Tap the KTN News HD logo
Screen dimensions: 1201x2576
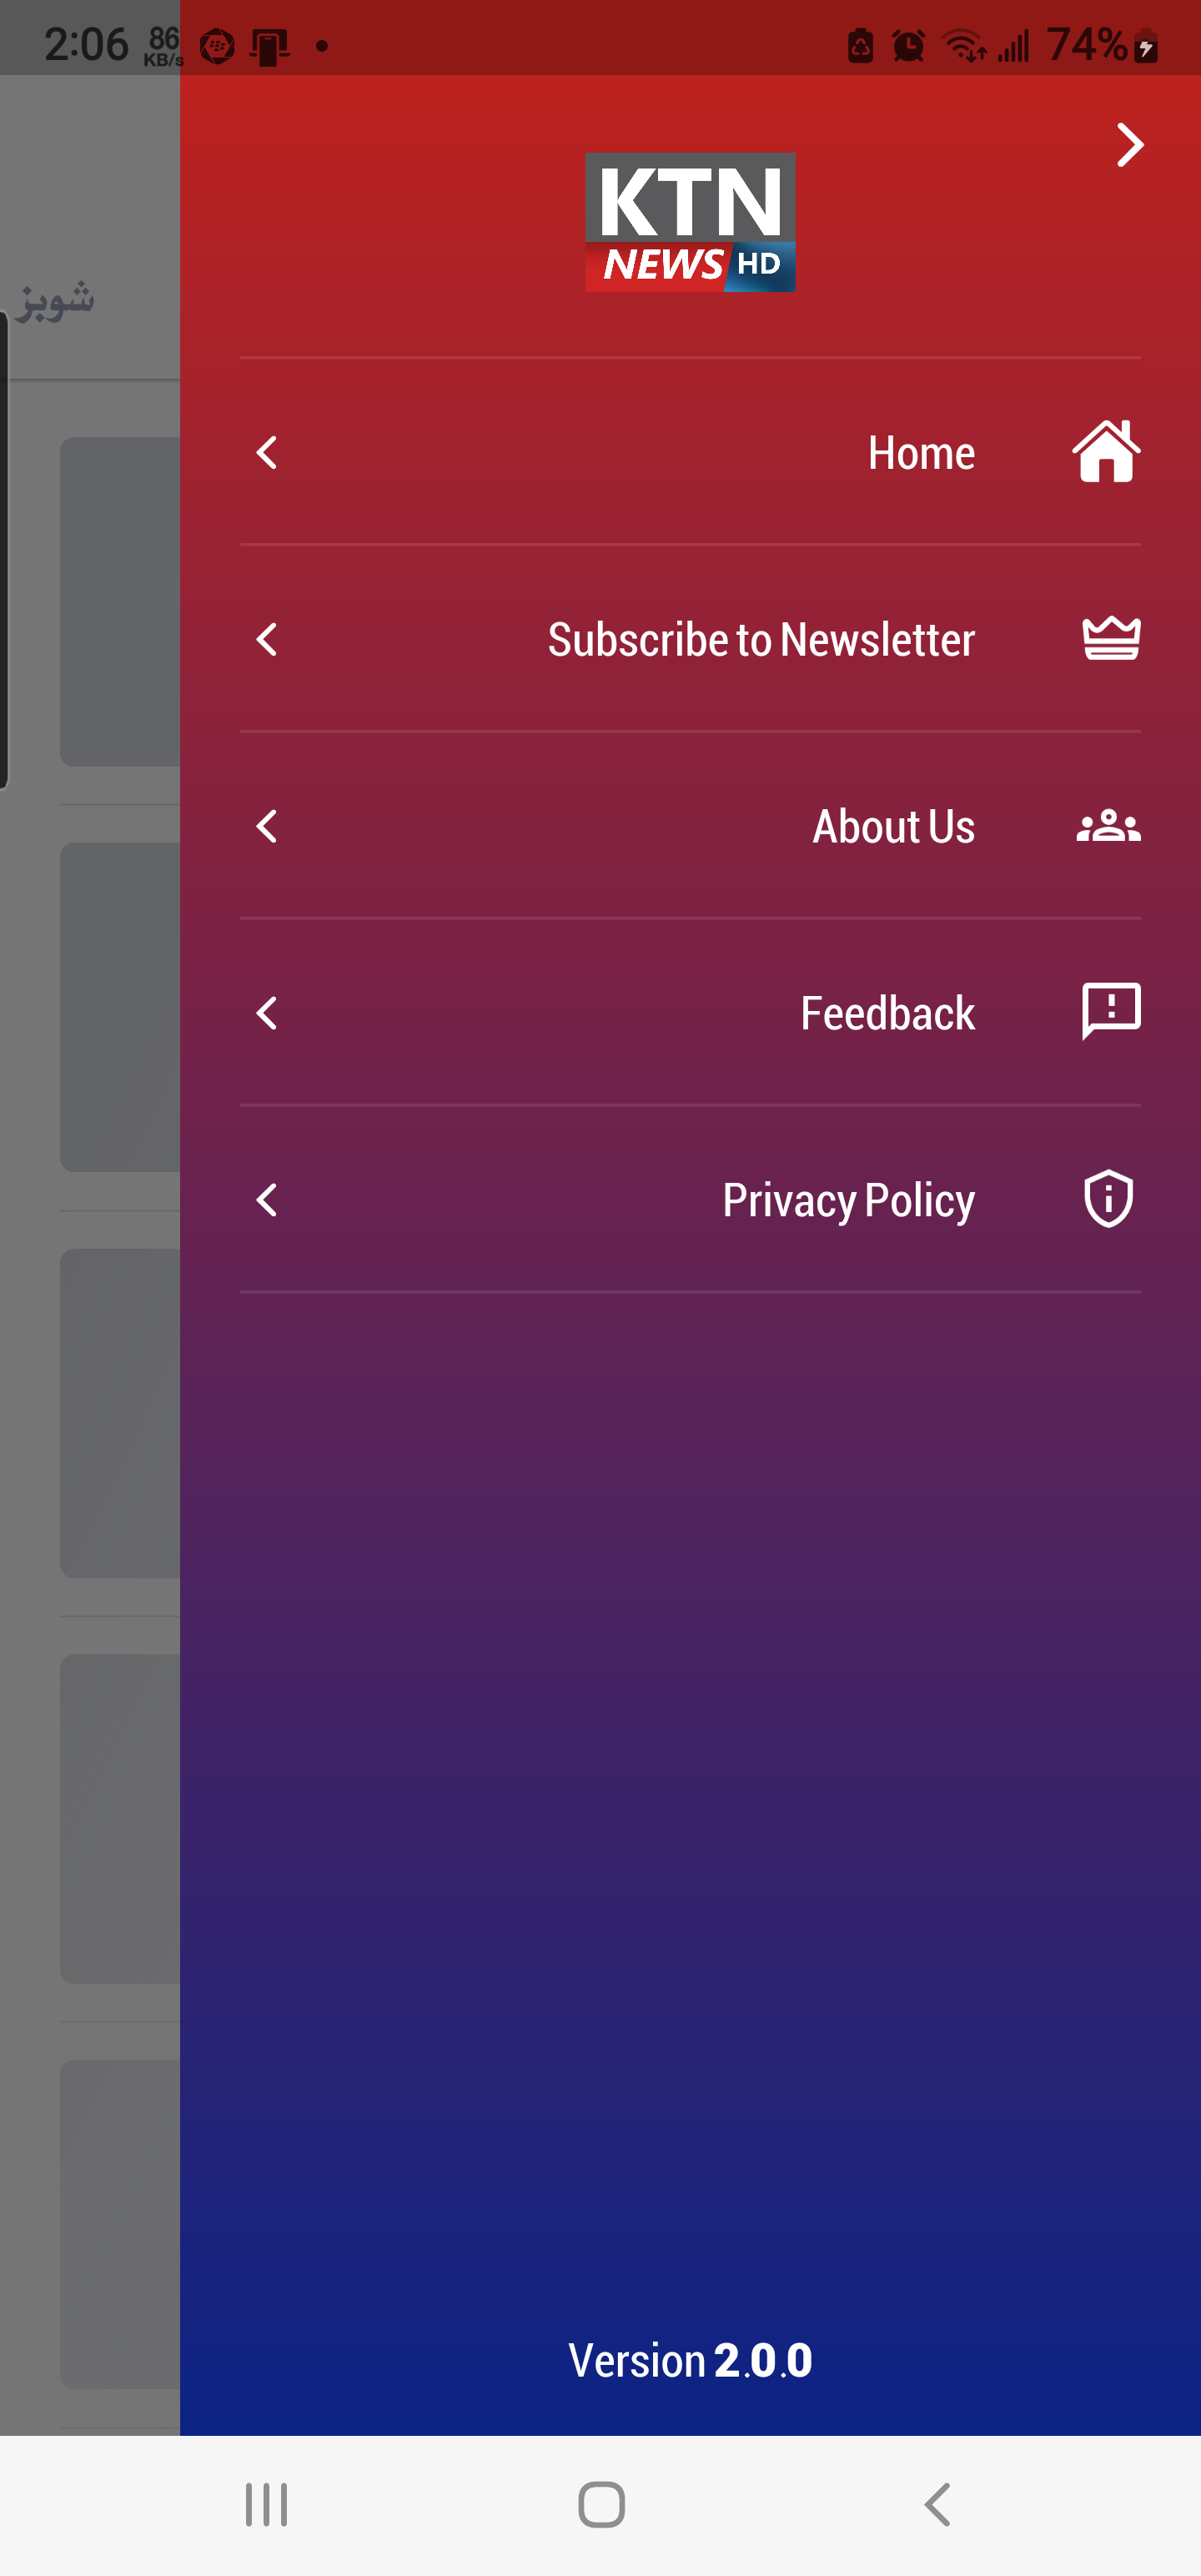(690, 222)
